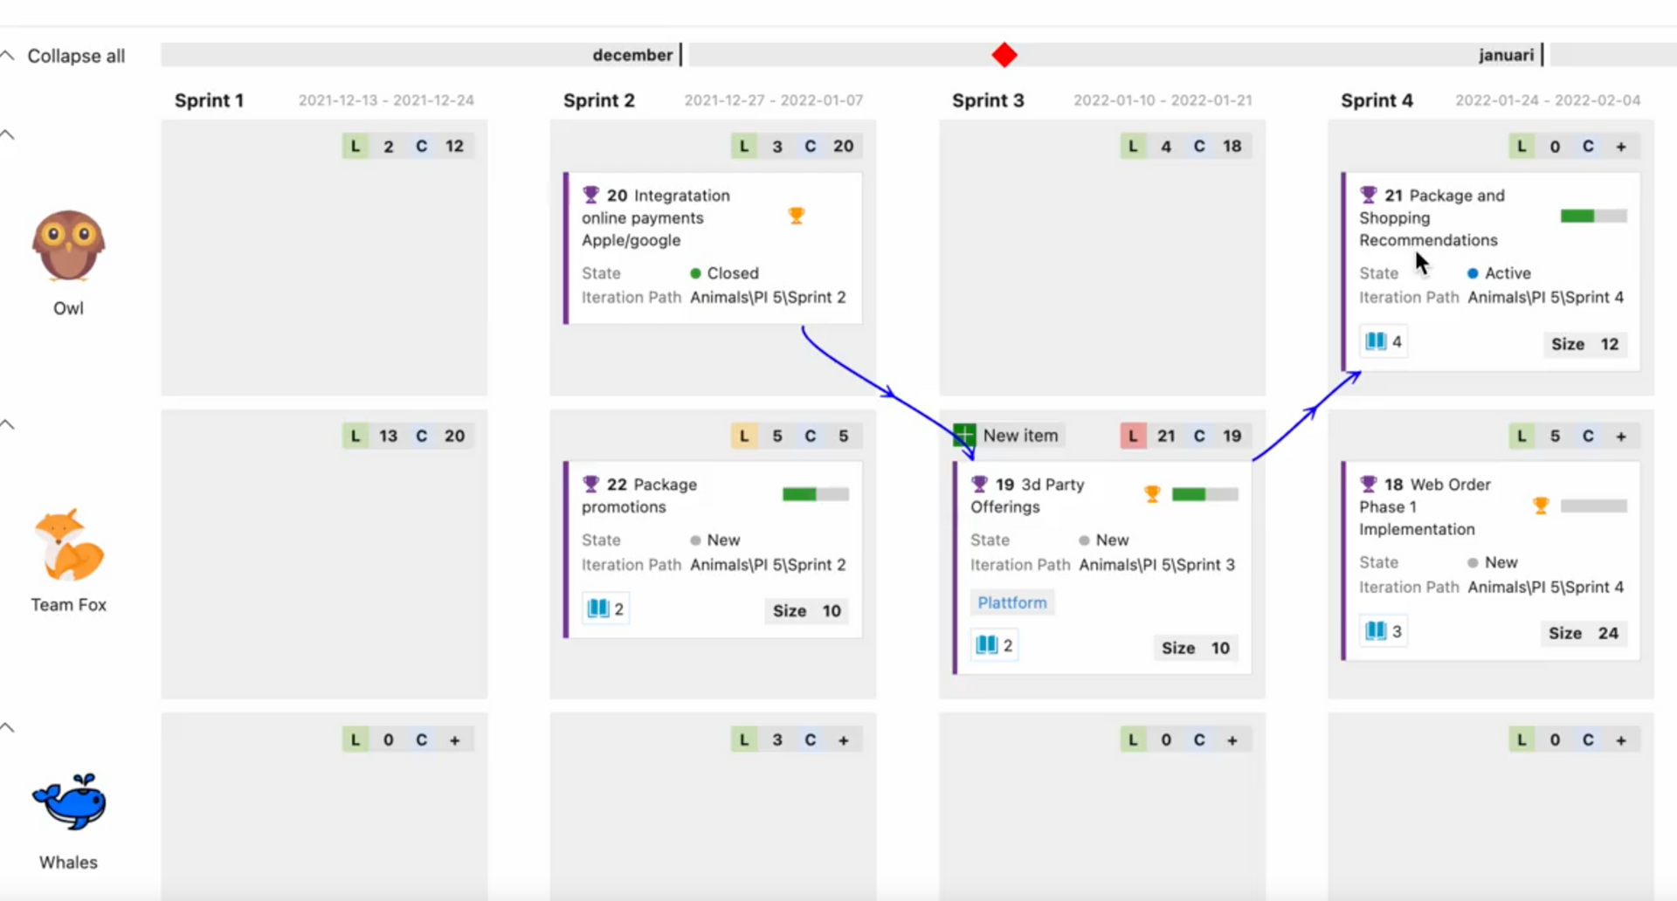
Task: Click the Sprint 1 column header
Action: click(209, 100)
